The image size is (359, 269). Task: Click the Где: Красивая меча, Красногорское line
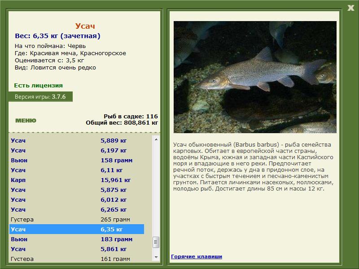tap(70, 53)
